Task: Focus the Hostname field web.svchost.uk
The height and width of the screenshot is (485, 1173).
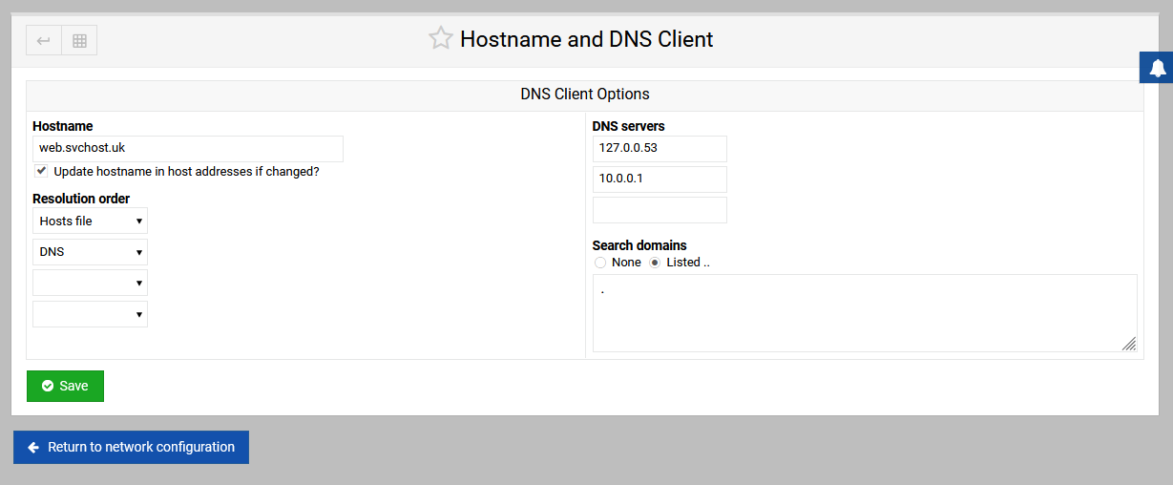Action: pyautogui.click(x=188, y=149)
